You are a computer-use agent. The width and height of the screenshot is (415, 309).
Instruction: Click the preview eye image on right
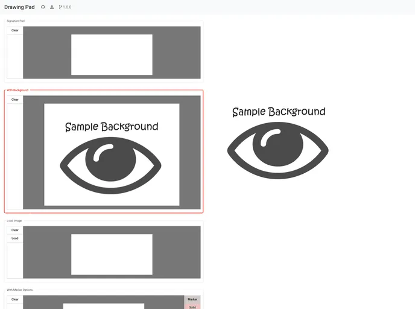[278, 150]
